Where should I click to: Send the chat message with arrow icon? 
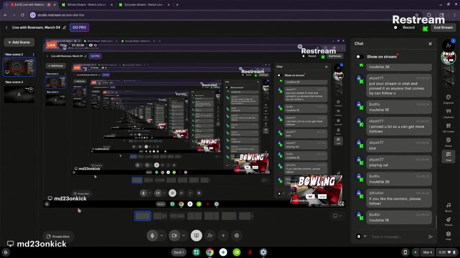pos(431,236)
